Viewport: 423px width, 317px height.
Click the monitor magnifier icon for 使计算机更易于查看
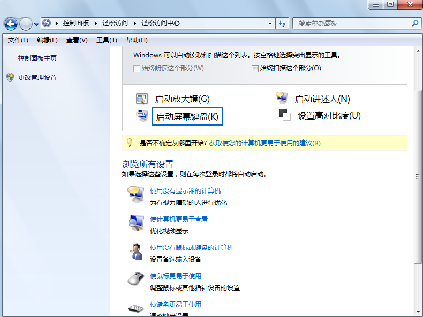click(x=135, y=223)
